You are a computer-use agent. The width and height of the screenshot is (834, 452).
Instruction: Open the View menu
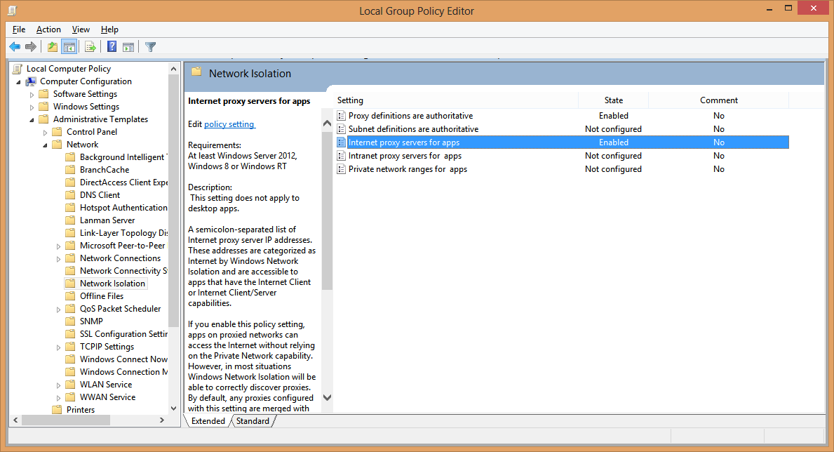pyautogui.click(x=81, y=29)
